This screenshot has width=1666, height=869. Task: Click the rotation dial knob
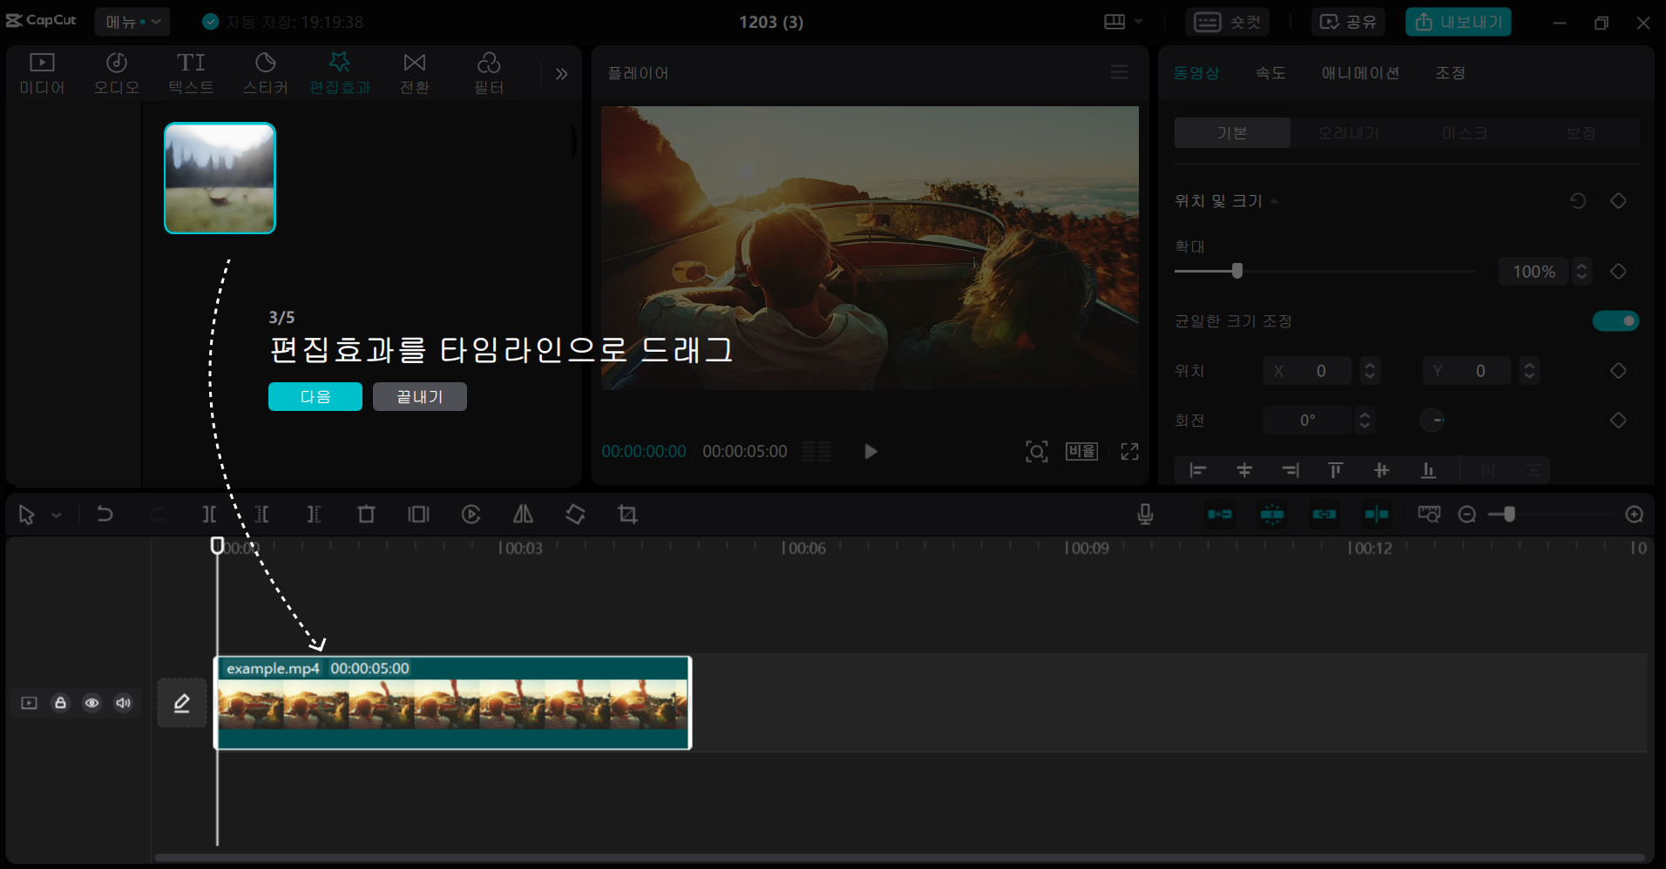pyautogui.click(x=1432, y=421)
